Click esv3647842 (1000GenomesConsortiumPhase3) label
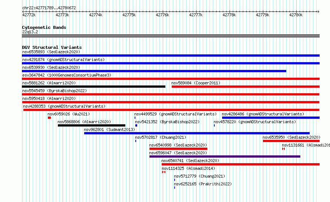 coord(67,75)
